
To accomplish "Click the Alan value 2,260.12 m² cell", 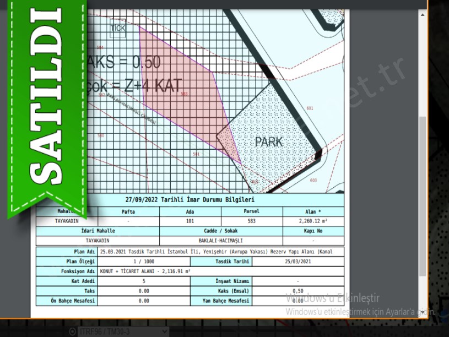I will click(x=313, y=221).
